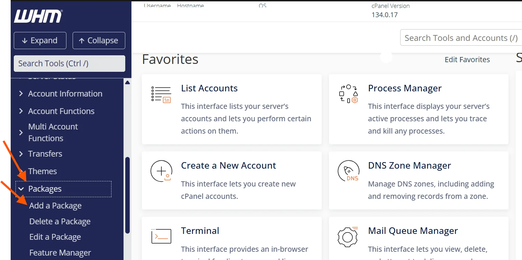Click the Mail Queue Manager gear icon
Viewport: 522px width, 260px height.
[x=348, y=236]
